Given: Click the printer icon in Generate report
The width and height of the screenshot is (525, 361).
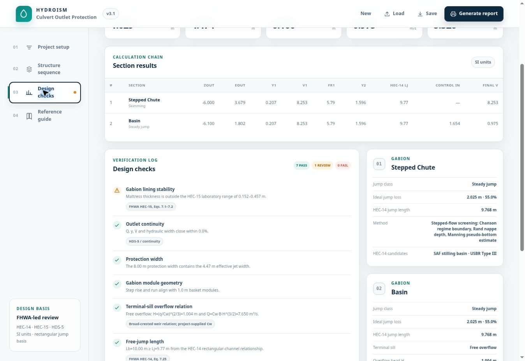Looking at the screenshot, I should [453, 14].
